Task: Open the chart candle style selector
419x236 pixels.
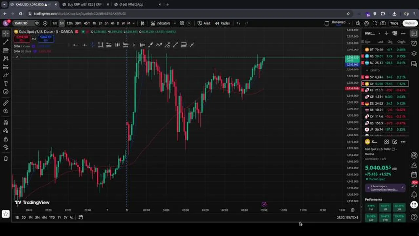Action: (143, 23)
